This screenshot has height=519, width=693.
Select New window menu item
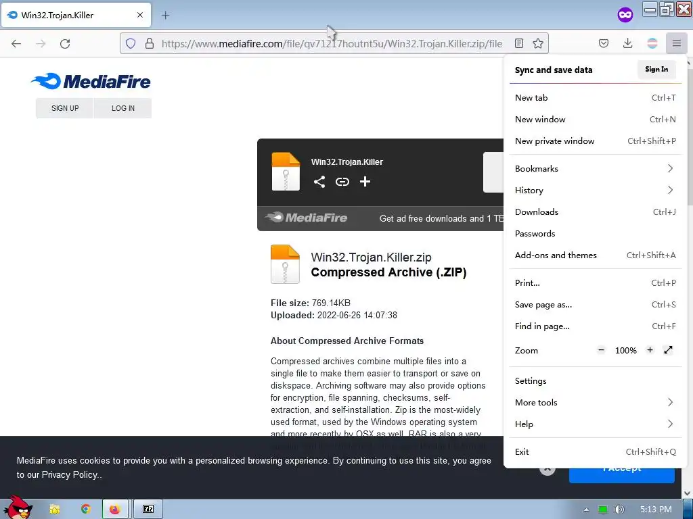pyautogui.click(x=596, y=119)
